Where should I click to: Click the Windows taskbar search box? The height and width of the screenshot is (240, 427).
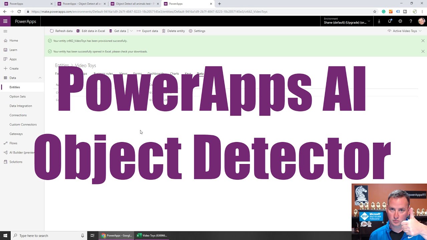[x=47, y=236]
